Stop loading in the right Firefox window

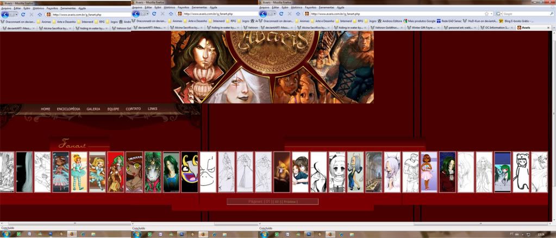tap(289, 14)
